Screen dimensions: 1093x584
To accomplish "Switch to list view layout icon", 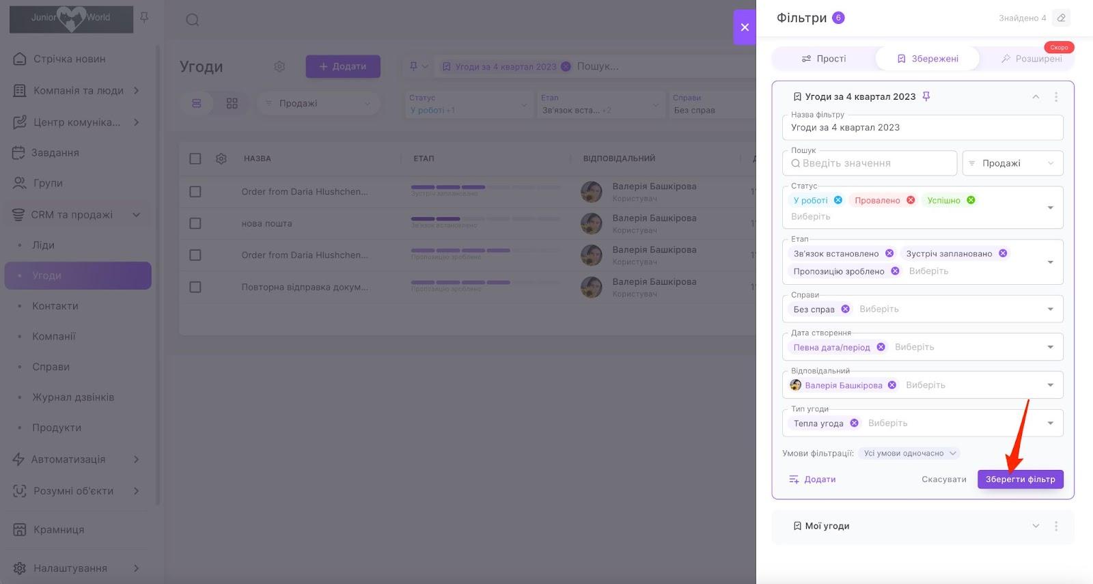I will tap(197, 103).
